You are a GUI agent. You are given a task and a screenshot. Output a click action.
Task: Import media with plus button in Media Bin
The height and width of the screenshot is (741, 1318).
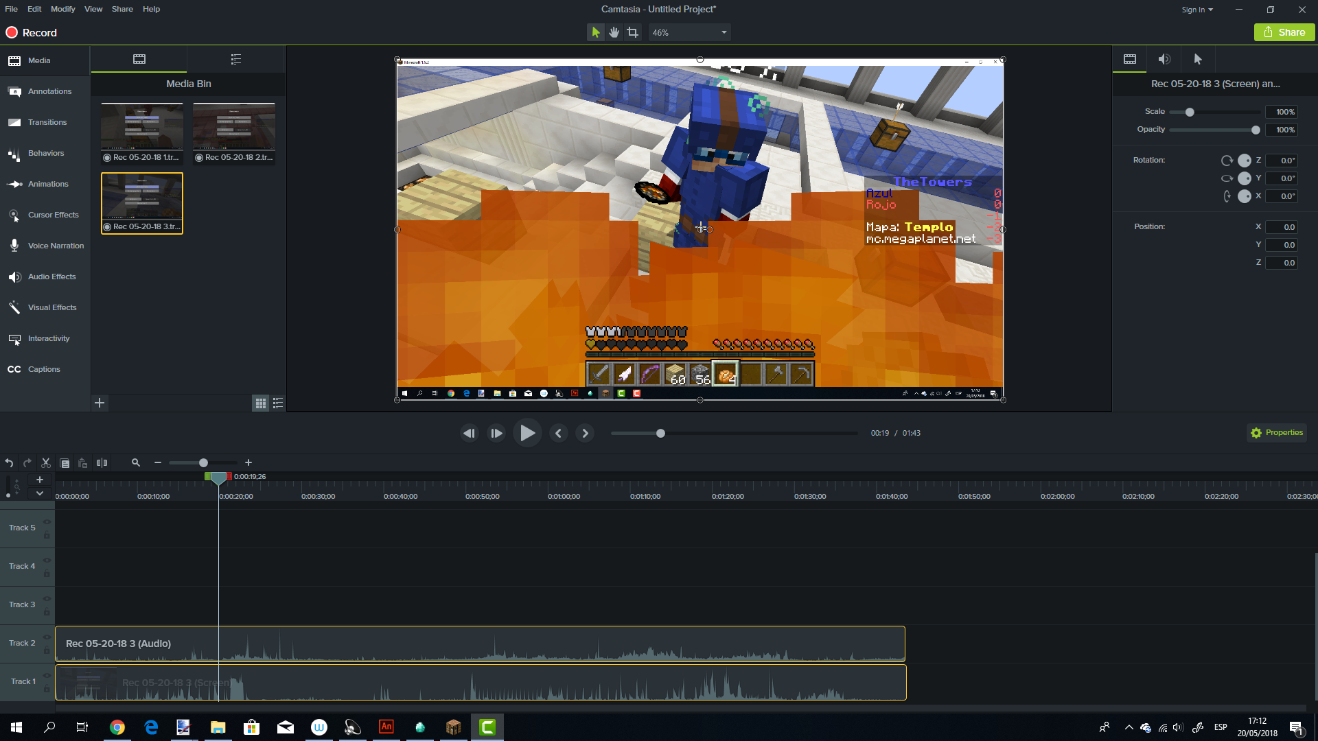click(100, 403)
